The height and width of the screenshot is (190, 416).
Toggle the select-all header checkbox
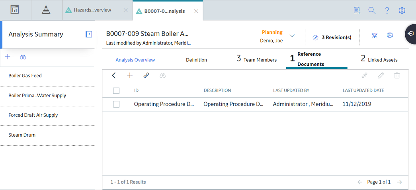click(x=116, y=91)
